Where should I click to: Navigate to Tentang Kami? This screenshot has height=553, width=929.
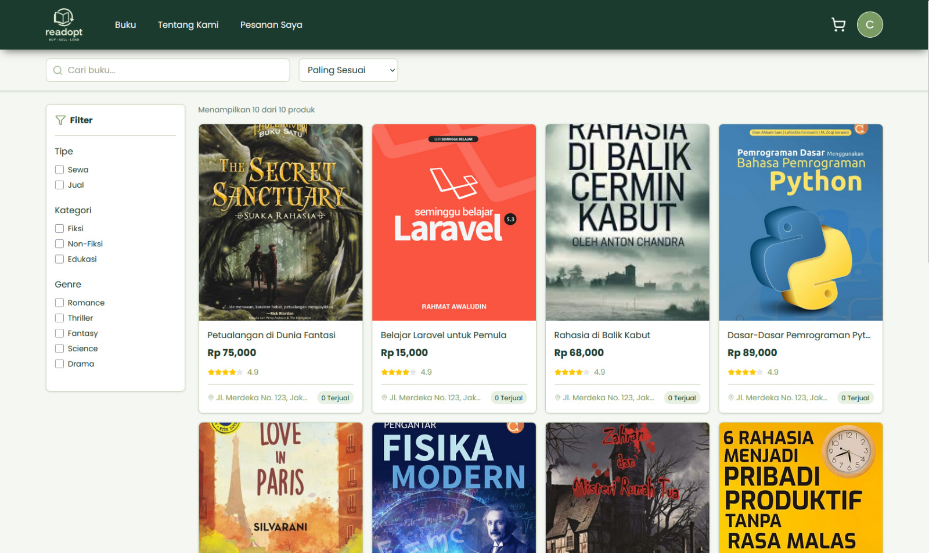point(188,25)
